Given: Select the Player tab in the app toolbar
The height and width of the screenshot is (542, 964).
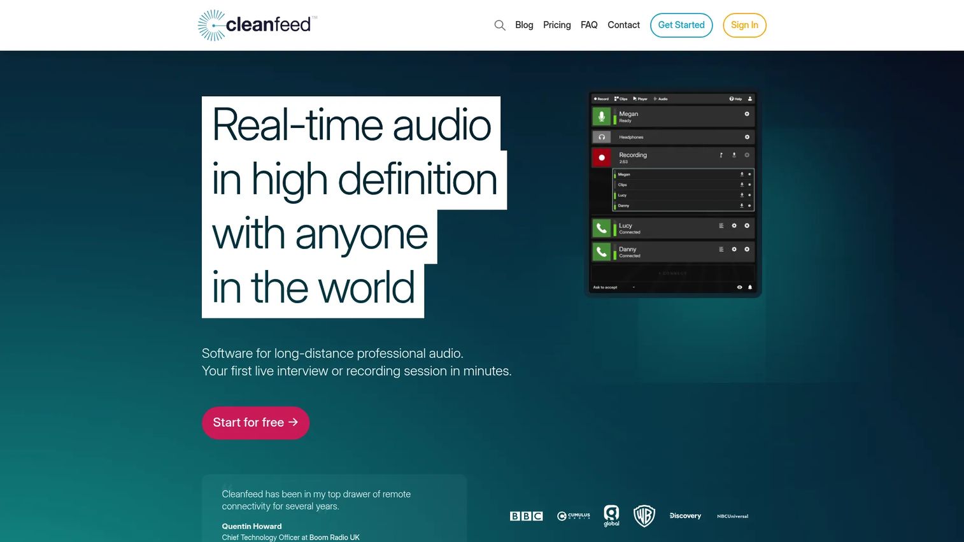Looking at the screenshot, I should (x=641, y=99).
